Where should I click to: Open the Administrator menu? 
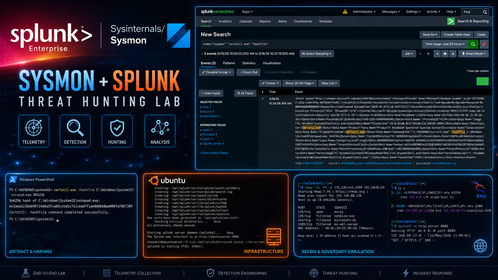pyautogui.click(x=364, y=12)
